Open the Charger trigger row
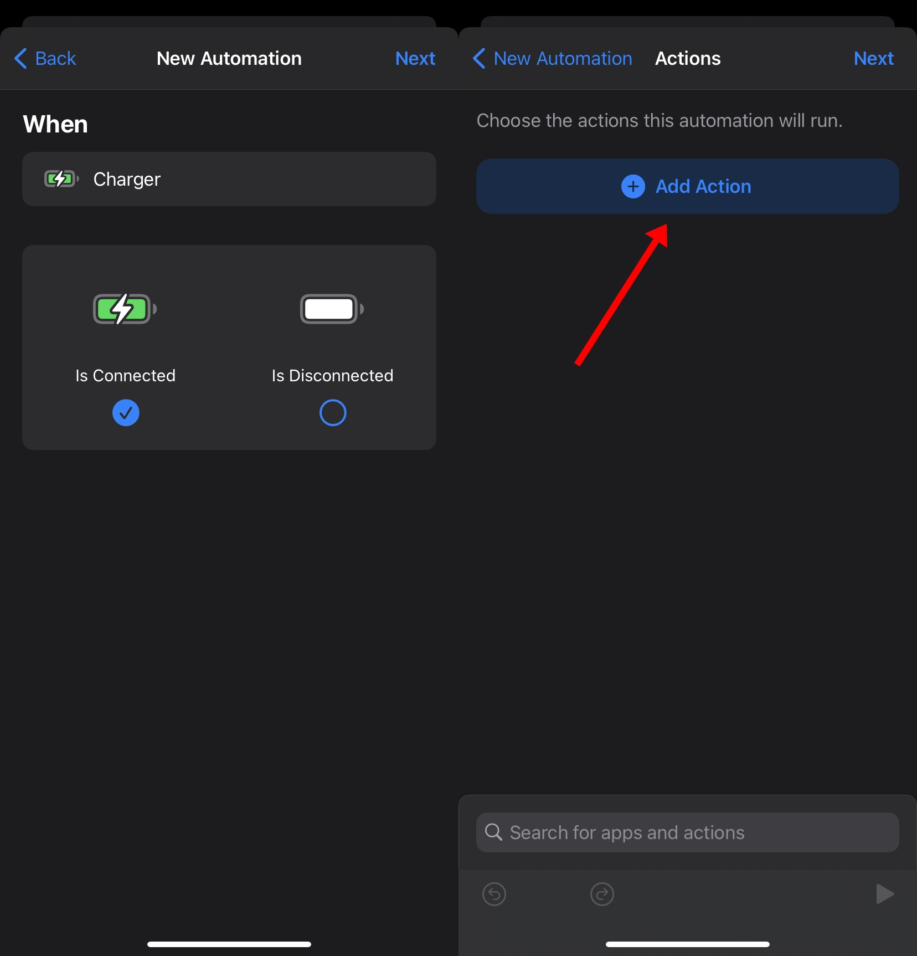Viewport: 917px width, 956px height. (229, 179)
